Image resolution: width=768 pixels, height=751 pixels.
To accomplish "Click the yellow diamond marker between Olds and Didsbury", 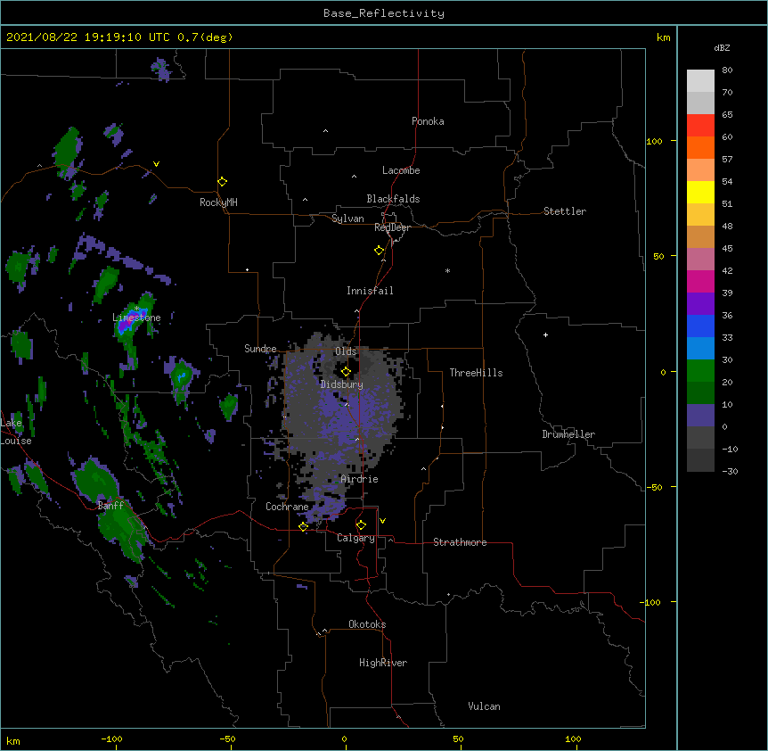I will coord(346,371).
